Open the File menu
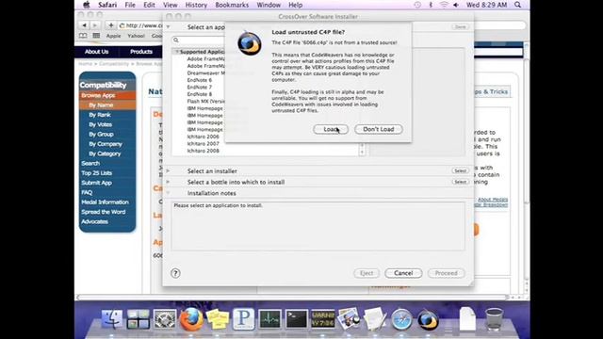 [130, 5]
